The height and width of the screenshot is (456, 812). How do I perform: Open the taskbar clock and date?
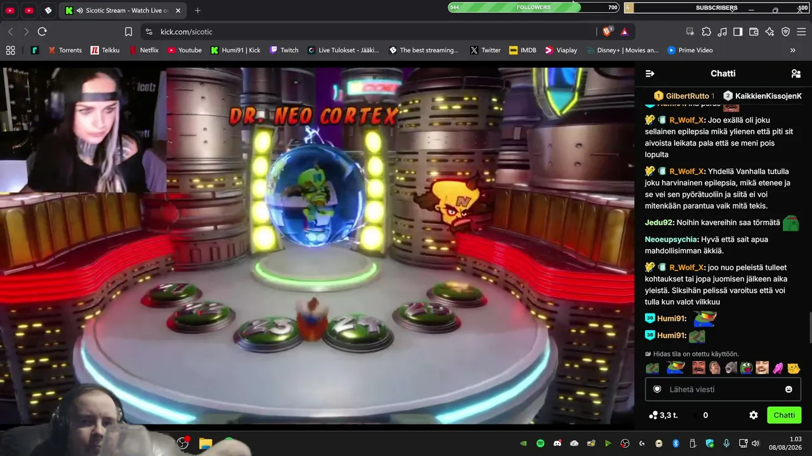[785, 443]
